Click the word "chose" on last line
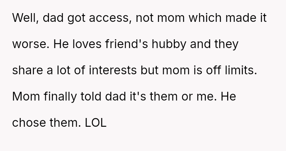The image size is (286, 151). (29, 123)
